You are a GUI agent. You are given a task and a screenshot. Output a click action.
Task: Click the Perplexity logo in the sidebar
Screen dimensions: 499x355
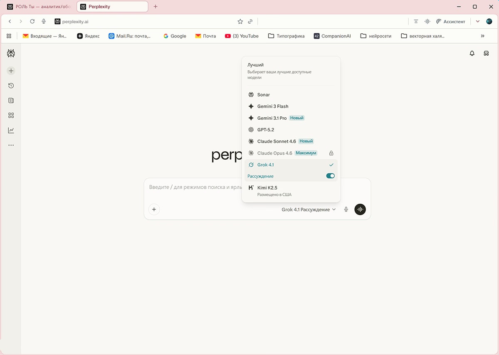coord(11,53)
